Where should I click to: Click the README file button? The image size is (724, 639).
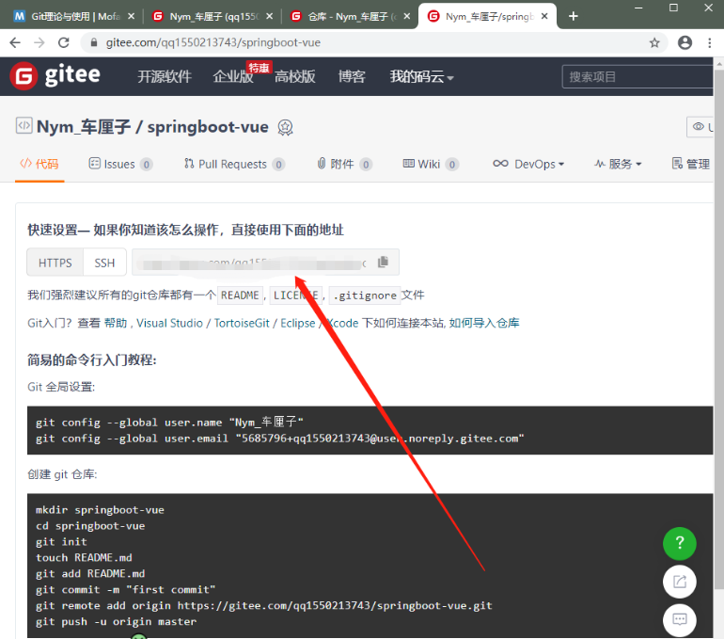click(240, 296)
